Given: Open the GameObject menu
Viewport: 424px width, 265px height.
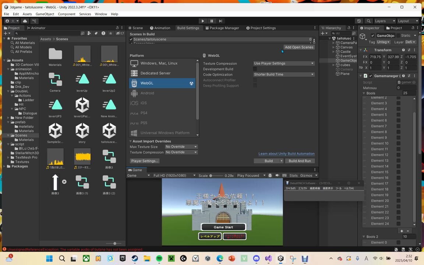Looking at the screenshot, I should coord(45,14).
